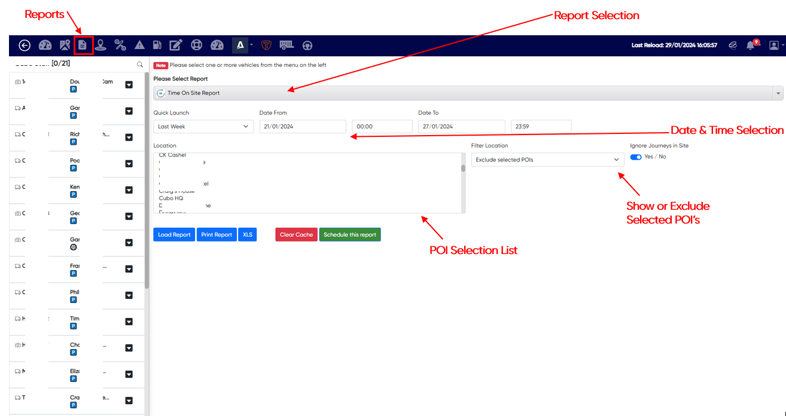786x416 pixels.
Task: Open the map view icon
Action: 65,45
